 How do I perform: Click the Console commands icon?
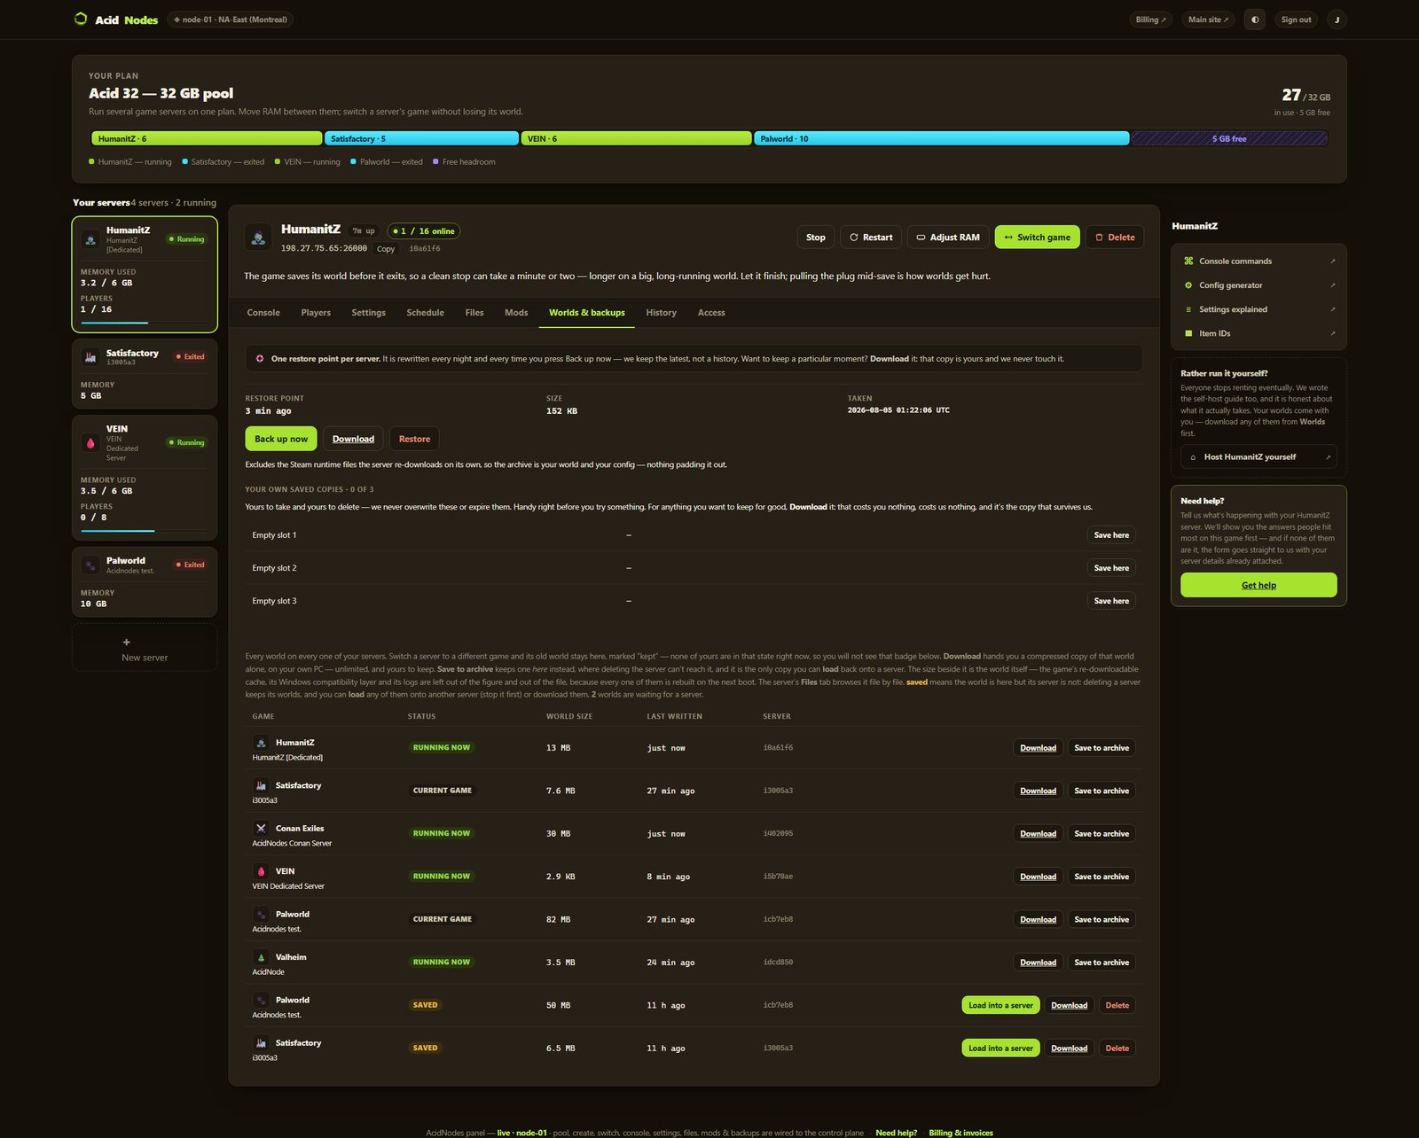pos(1188,261)
